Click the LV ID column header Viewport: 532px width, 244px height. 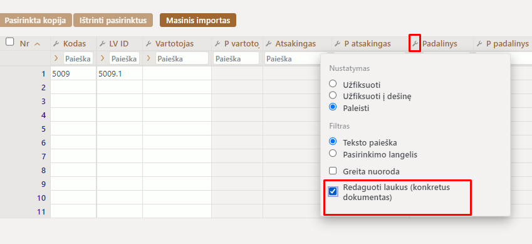click(x=119, y=44)
